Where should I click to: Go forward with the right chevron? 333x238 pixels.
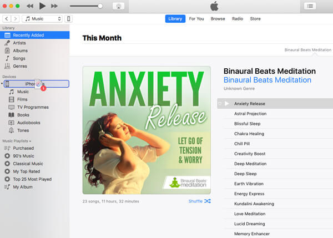click(16, 19)
